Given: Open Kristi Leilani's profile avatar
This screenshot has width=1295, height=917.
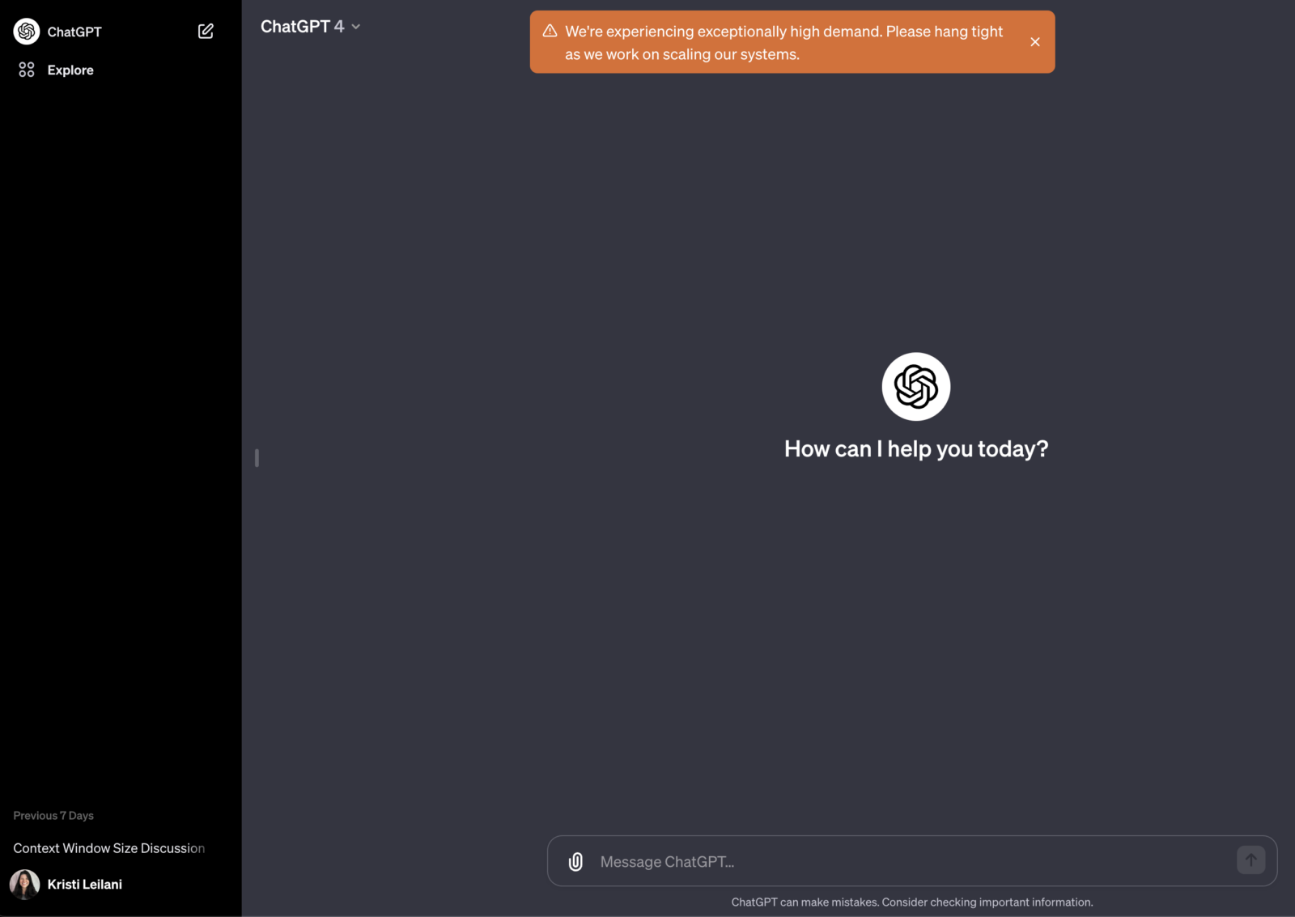Looking at the screenshot, I should pyautogui.click(x=24, y=884).
